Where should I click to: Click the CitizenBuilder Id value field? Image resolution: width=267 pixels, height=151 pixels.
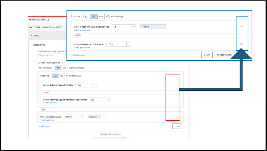tap(152, 27)
